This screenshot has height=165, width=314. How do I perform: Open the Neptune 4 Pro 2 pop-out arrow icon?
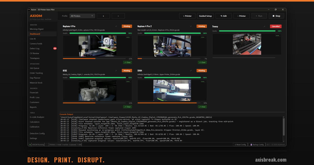click(x=191, y=26)
